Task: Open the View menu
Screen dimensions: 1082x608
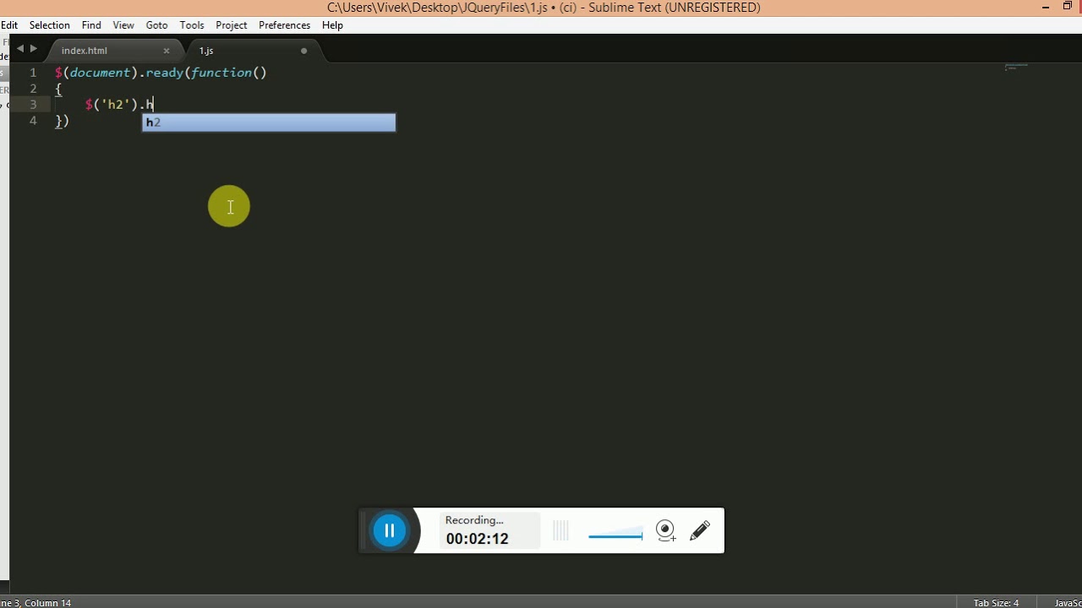Action: tap(123, 25)
